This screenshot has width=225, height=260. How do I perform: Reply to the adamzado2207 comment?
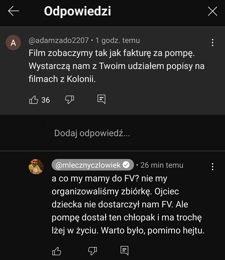coord(101,99)
